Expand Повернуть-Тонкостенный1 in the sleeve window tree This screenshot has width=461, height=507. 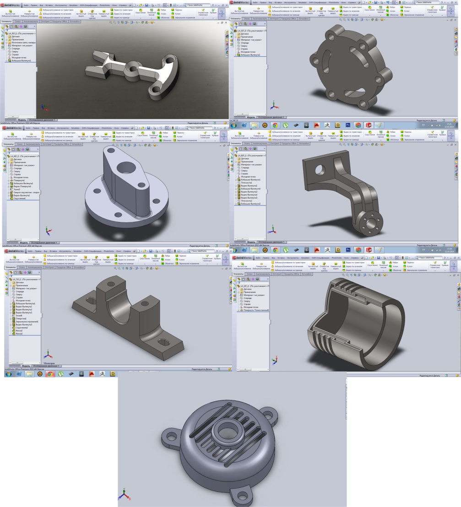(239, 310)
